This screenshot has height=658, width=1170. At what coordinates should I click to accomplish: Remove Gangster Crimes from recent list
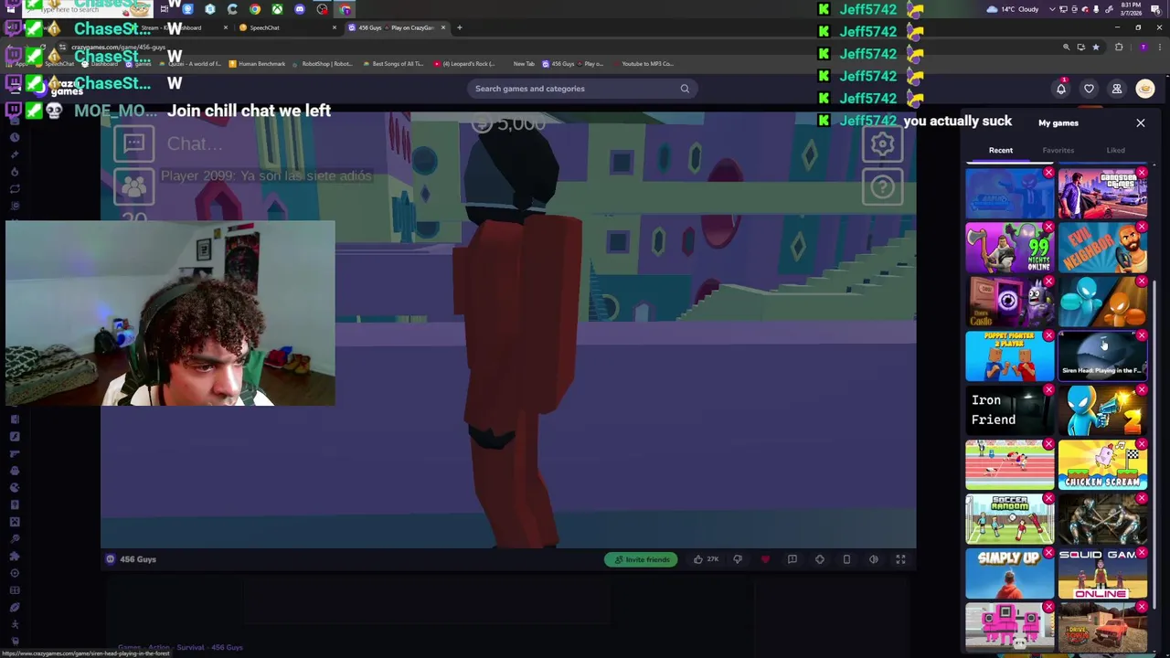pos(1142,173)
